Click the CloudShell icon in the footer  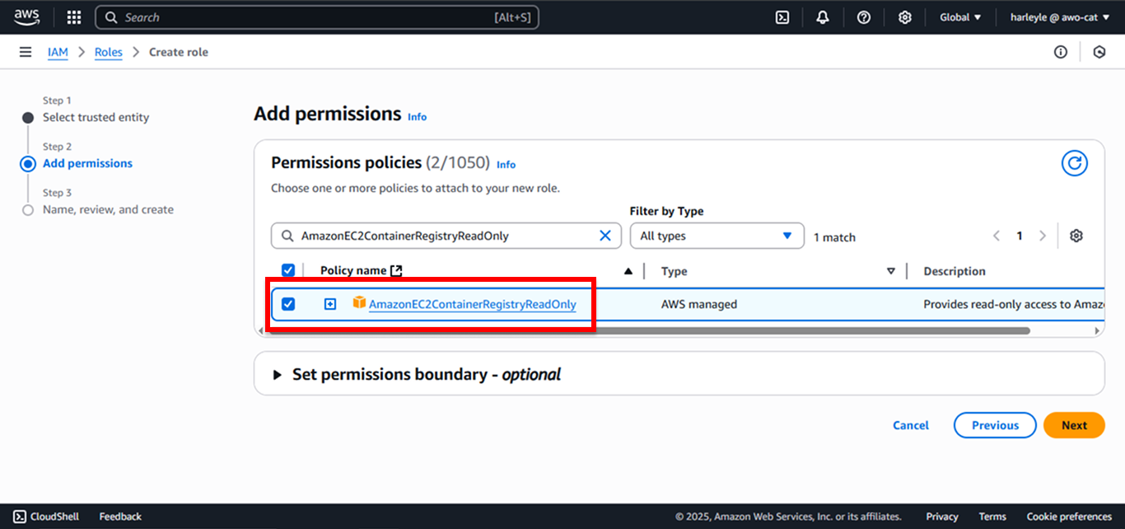20,517
